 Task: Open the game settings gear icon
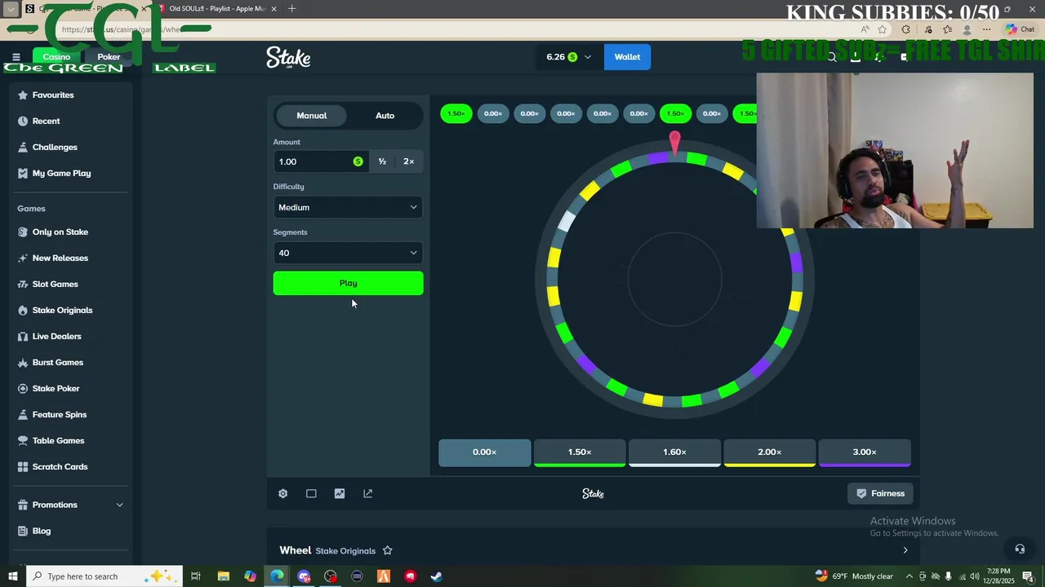[282, 493]
